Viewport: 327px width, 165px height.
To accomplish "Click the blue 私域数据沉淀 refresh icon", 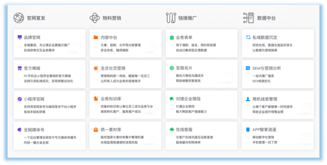I will click(x=248, y=38).
